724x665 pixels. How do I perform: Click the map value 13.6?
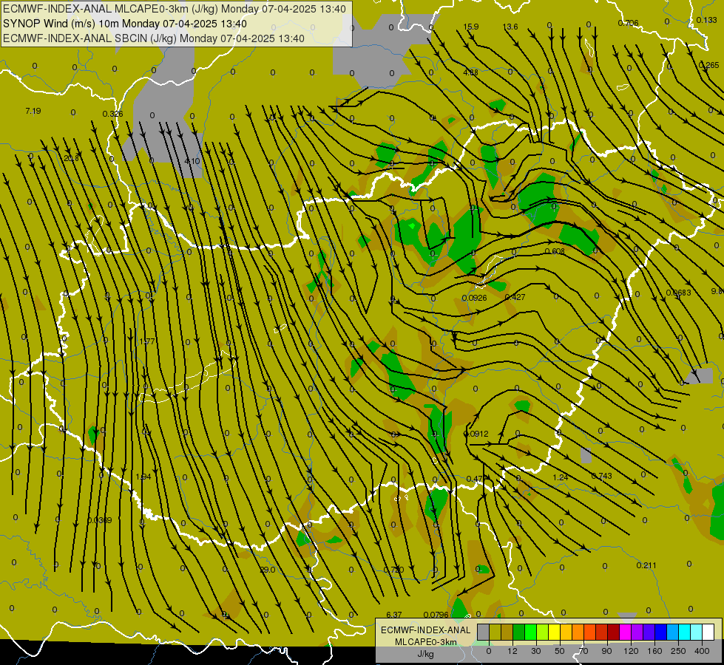[510, 27]
